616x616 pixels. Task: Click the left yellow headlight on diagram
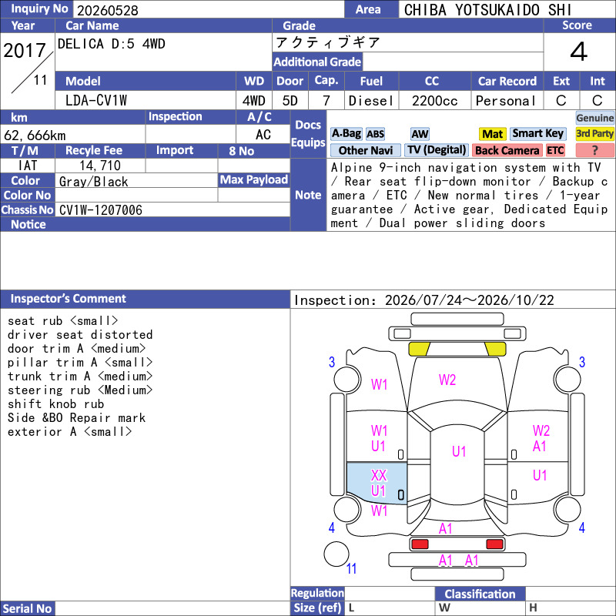click(419, 349)
